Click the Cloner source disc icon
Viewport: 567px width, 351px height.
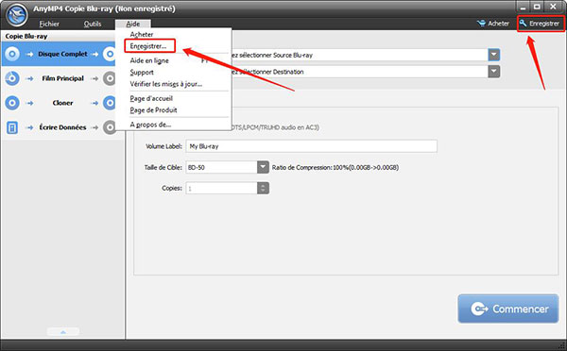tap(12, 103)
